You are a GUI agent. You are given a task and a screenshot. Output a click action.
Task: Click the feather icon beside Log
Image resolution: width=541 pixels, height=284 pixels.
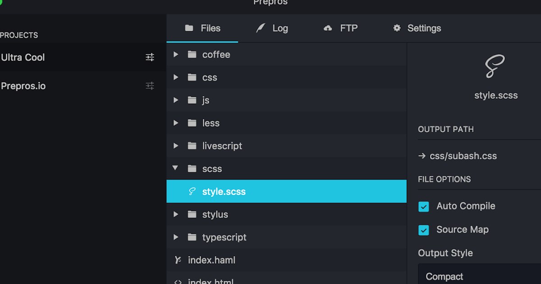coord(261,28)
